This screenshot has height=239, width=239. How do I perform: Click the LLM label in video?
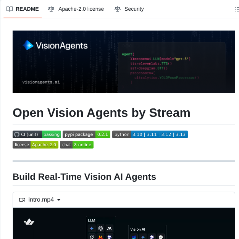tap(92, 220)
